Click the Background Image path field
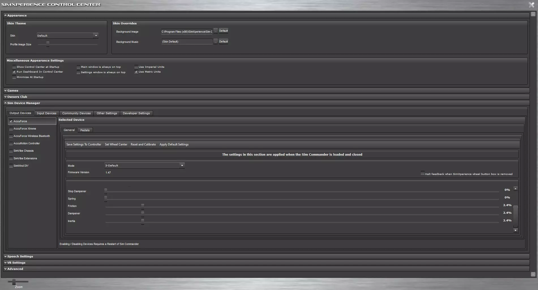Screen dimensions: 538x290 187,31
